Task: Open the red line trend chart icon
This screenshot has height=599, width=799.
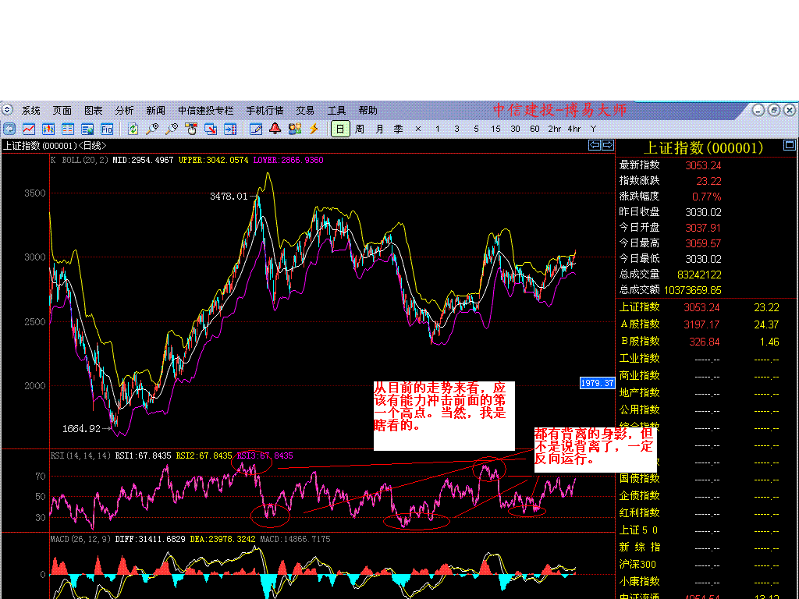Action: tap(29, 129)
